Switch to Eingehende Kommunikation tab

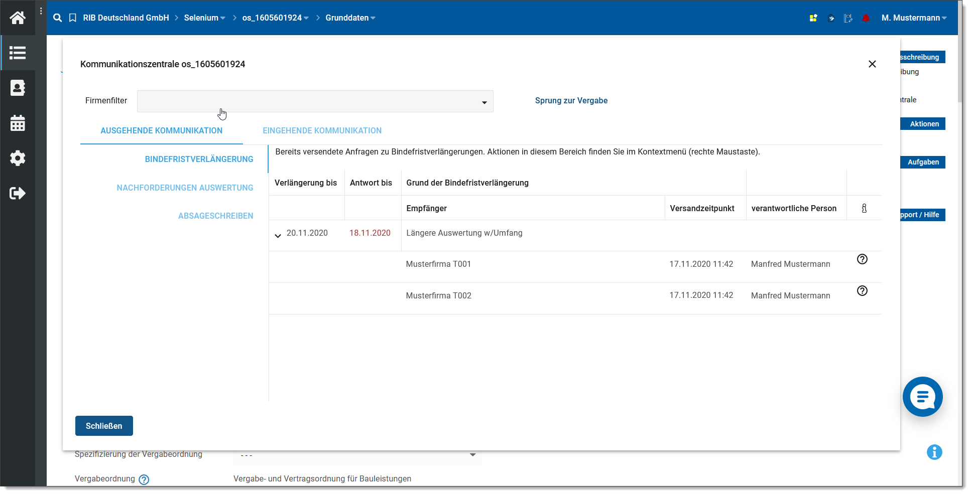[322, 130]
